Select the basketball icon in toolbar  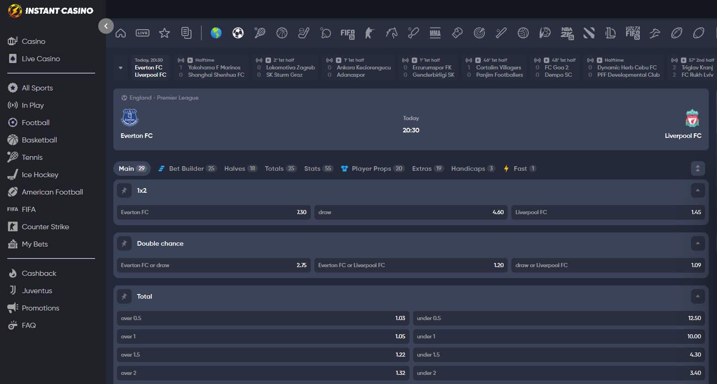coord(282,33)
